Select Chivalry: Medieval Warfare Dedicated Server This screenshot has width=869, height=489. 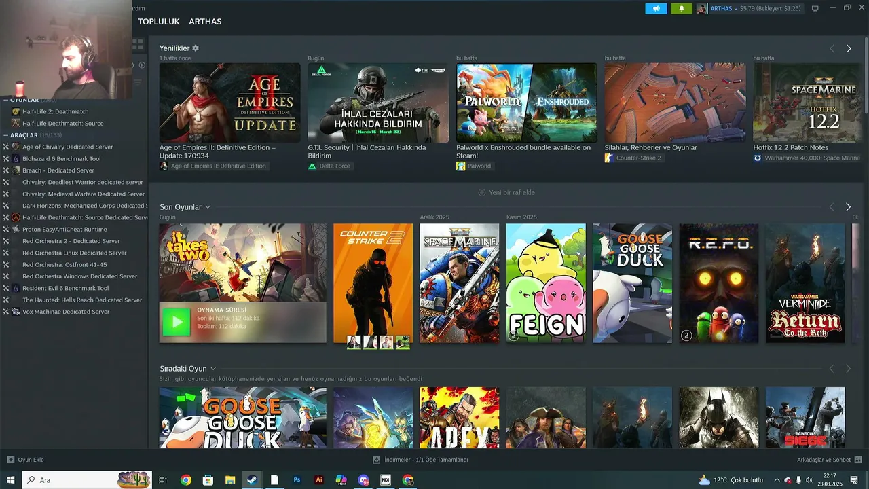[x=83, y=194]
